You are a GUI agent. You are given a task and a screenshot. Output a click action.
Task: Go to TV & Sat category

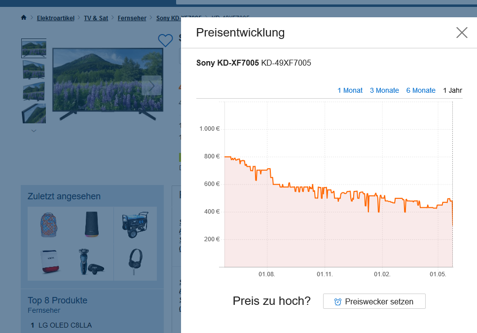96,18
